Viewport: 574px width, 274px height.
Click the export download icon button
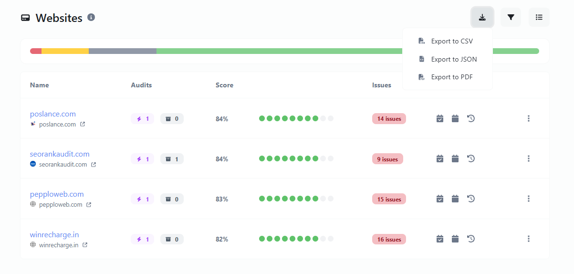[x=482, y=18]
